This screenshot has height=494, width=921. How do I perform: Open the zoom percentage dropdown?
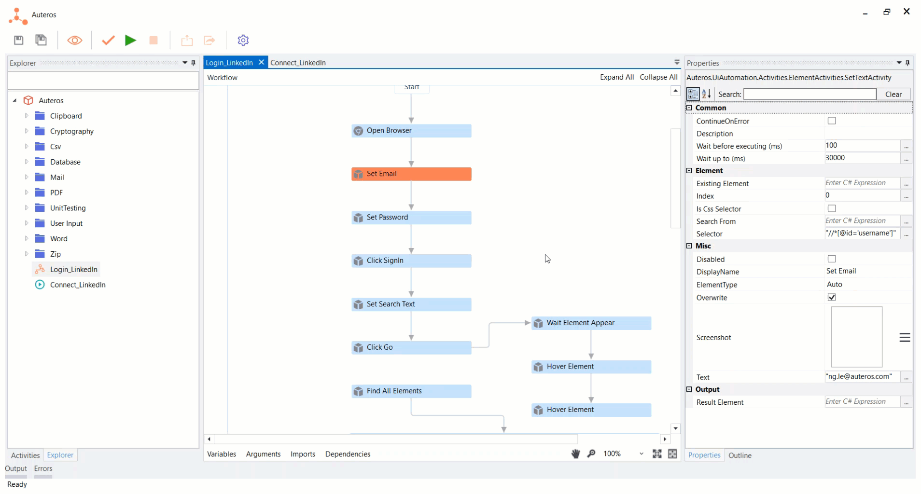pyautogui.click(x=642, y=453)
